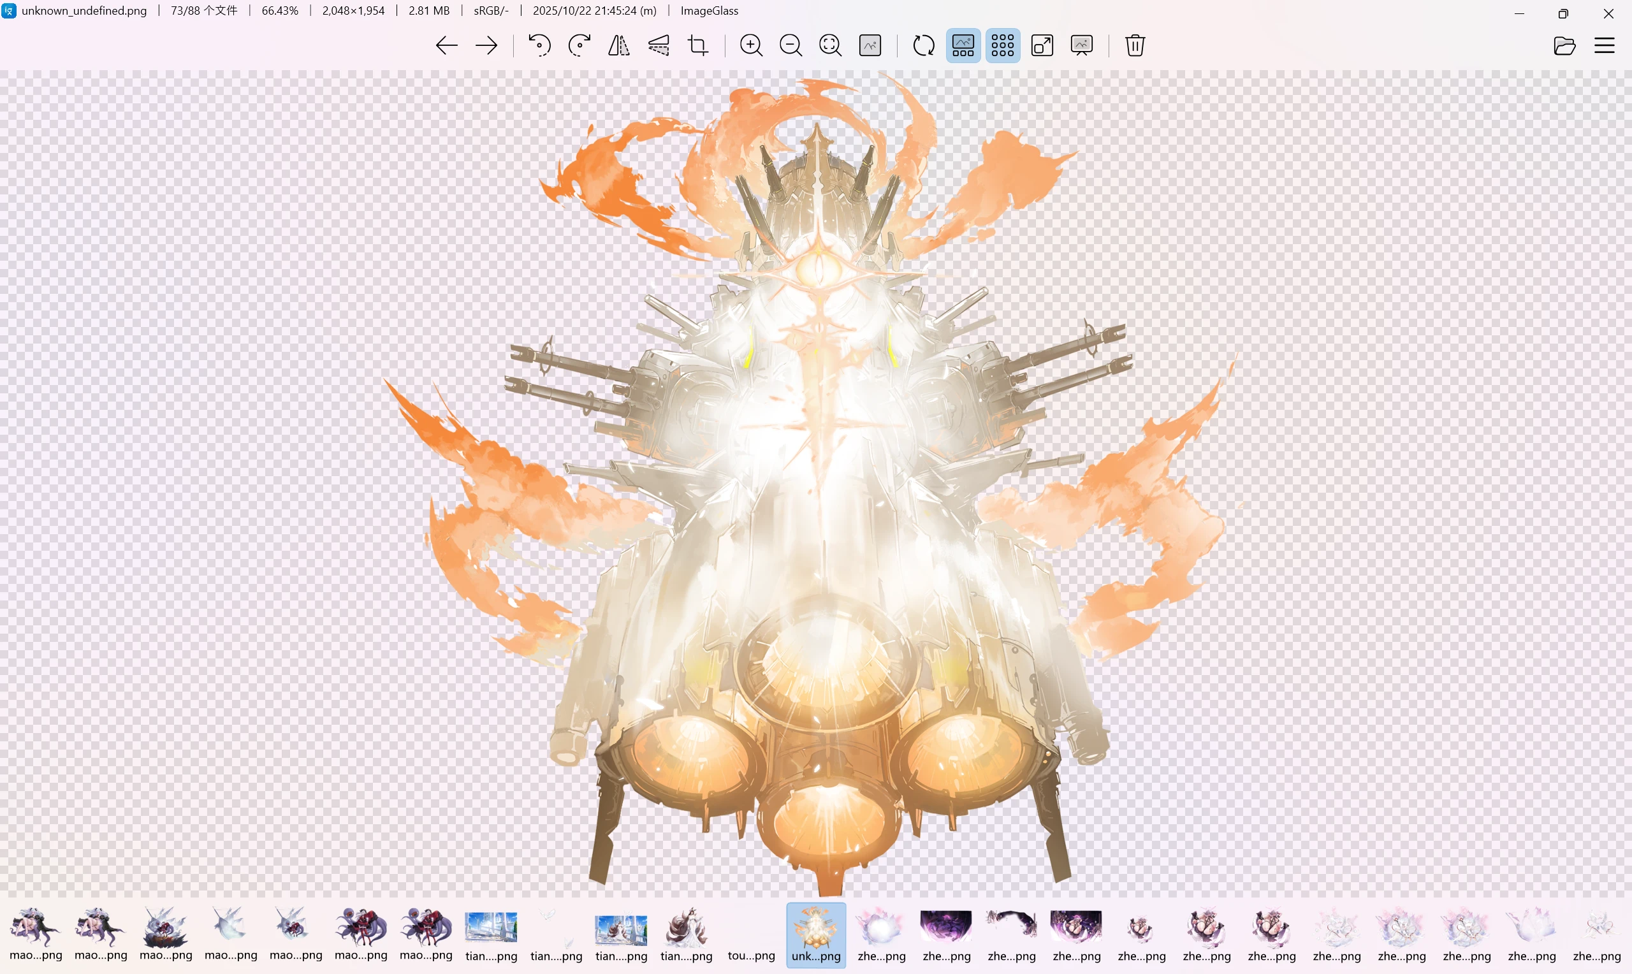Image resolution: width=1632 pixels, height=974 pixels.
Task: Enter full screen window mode
Action: (x=1042, y=45)
